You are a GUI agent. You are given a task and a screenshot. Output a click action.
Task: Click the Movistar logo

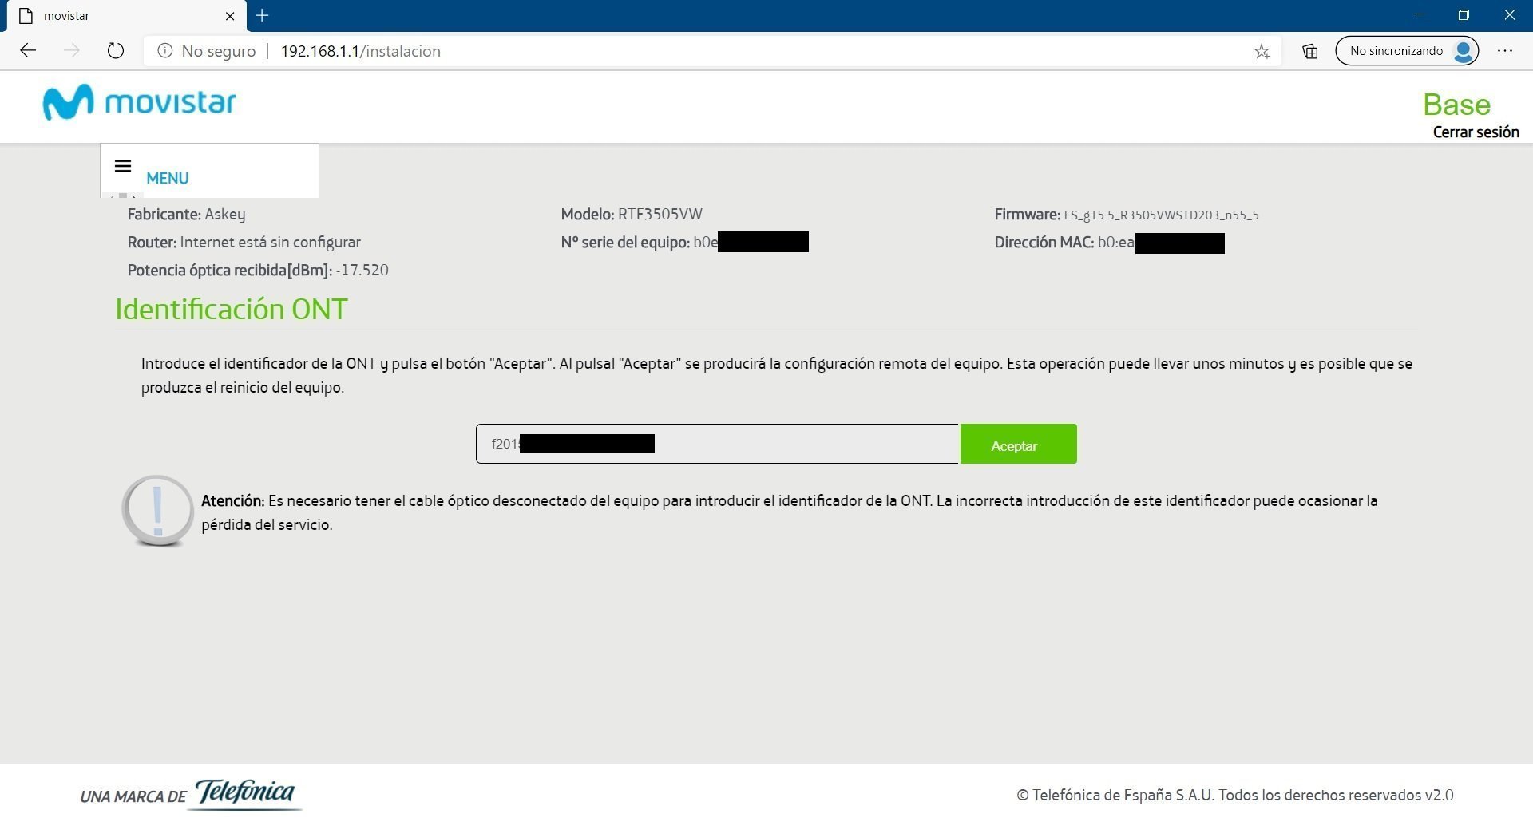pyautogui.click(x=139, y=102)
